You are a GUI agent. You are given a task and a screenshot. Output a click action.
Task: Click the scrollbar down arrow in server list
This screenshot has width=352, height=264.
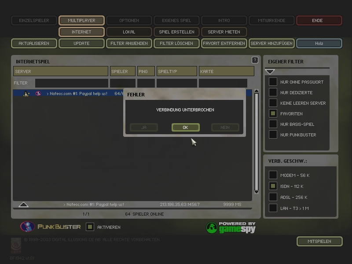257,192
